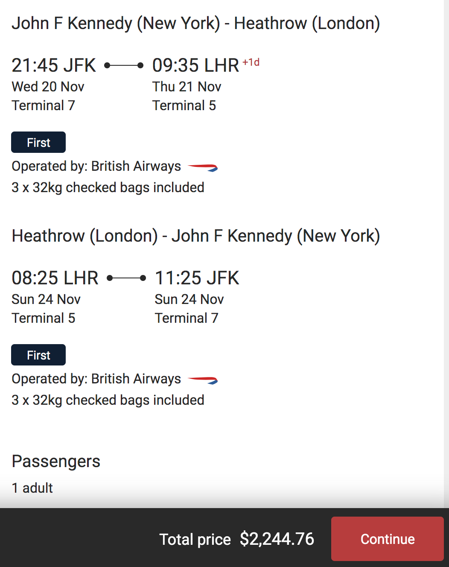449x567 pixels.
Task: Click the return flight route arrow line
Action: 126,278
